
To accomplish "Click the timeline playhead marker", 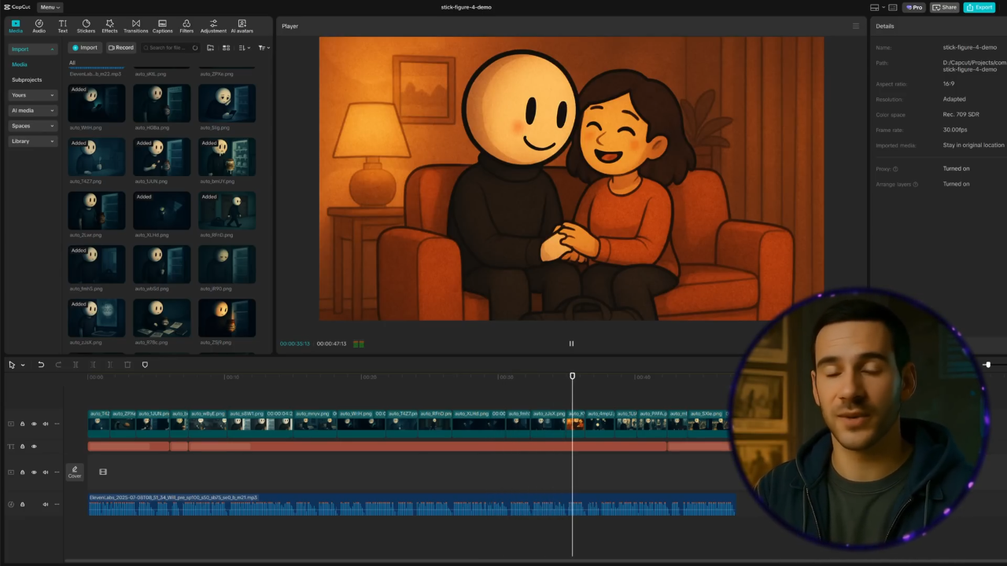I will pyautogui.click(x=572, y=377).
